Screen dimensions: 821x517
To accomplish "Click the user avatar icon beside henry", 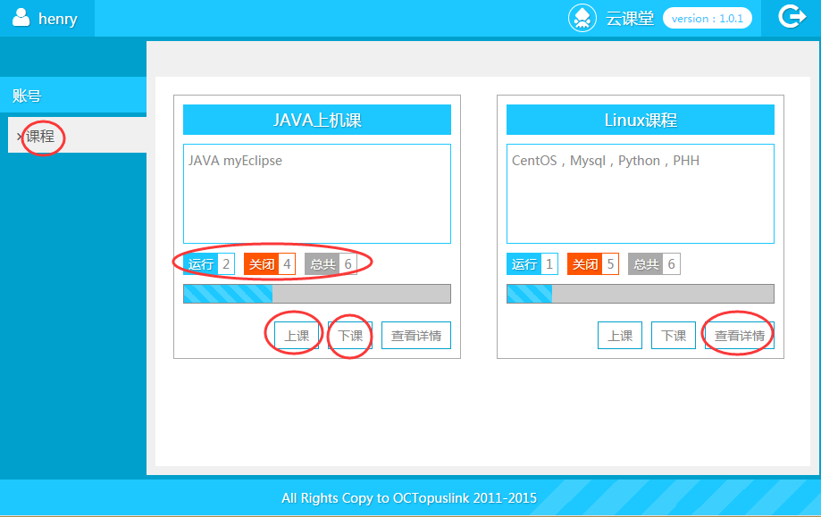I will coord(21,18).
